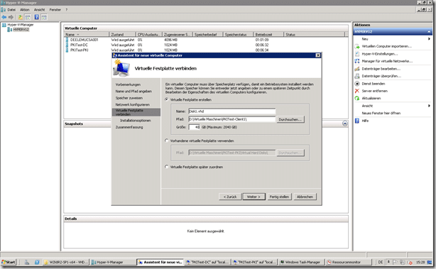Select Virtuelle Festplatte erstellen radio button
Viewport: 436px width, 269px height.
[167, 99]
